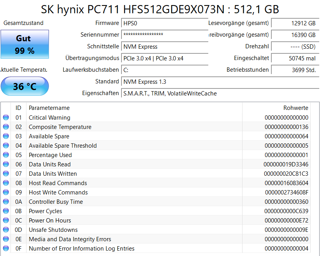Select the Power Cycles row name
Screen dimensions: 320x256
45,211
